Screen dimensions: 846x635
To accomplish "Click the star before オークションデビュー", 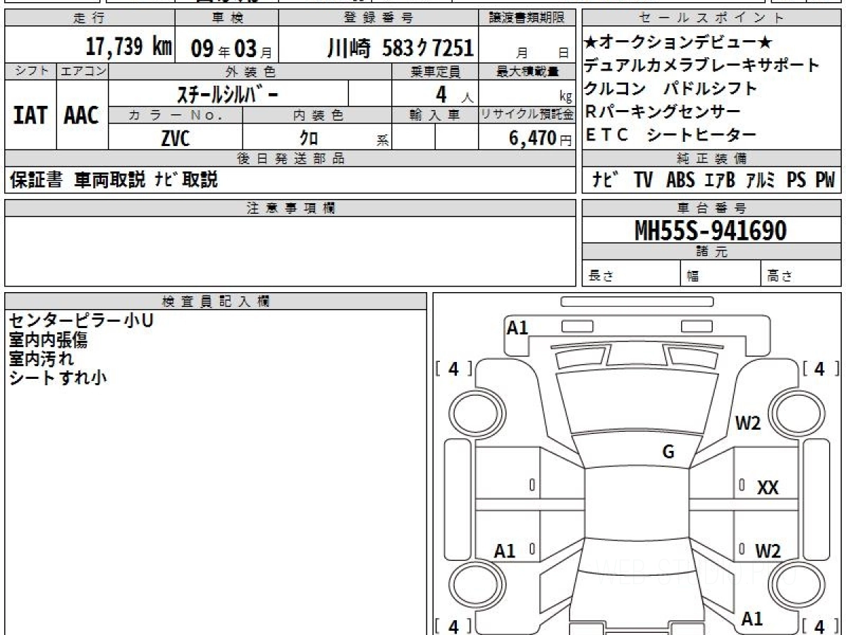I will point(589,42).
